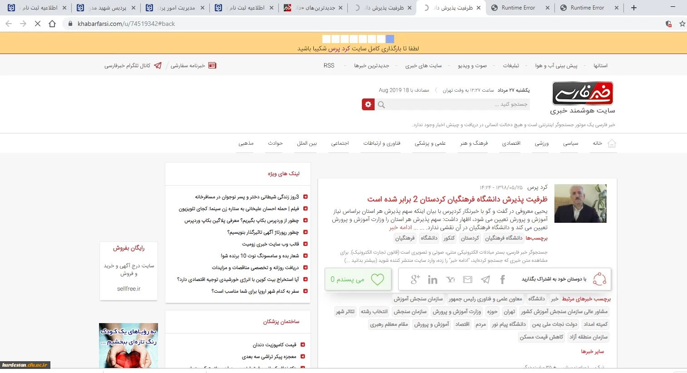The width and height of the screenshot is (687, 373).
Task: Open the اقتصادی category menu
Action: [511, 143]
